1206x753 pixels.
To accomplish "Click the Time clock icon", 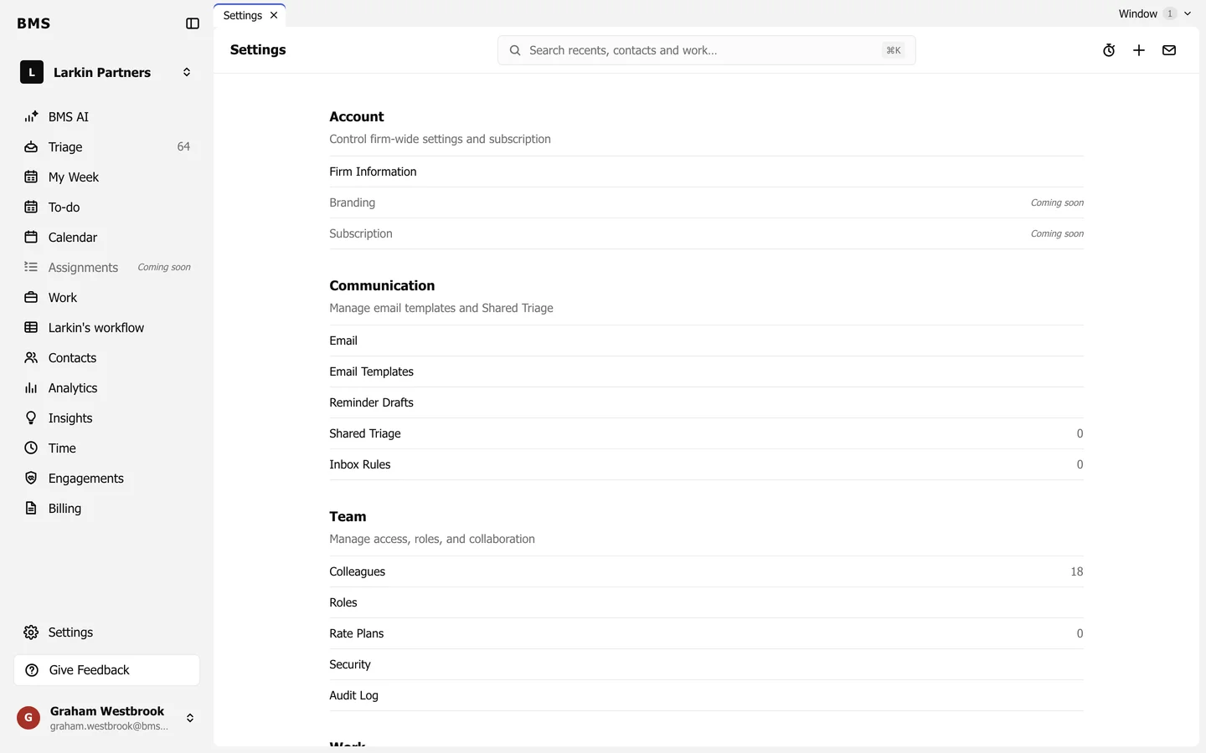I will [31, 448].
